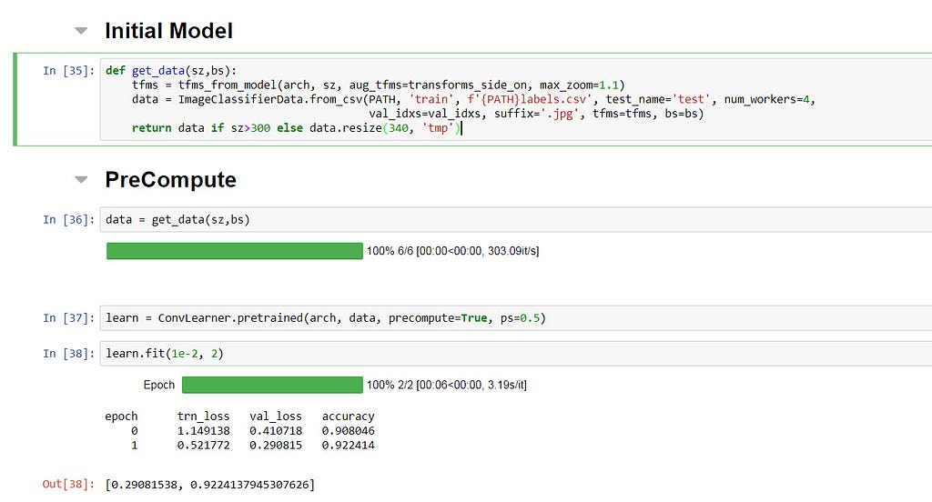Screen dimensions: 932x502
Task: Collapse the Initial Model section arrow
Action: 81,31
